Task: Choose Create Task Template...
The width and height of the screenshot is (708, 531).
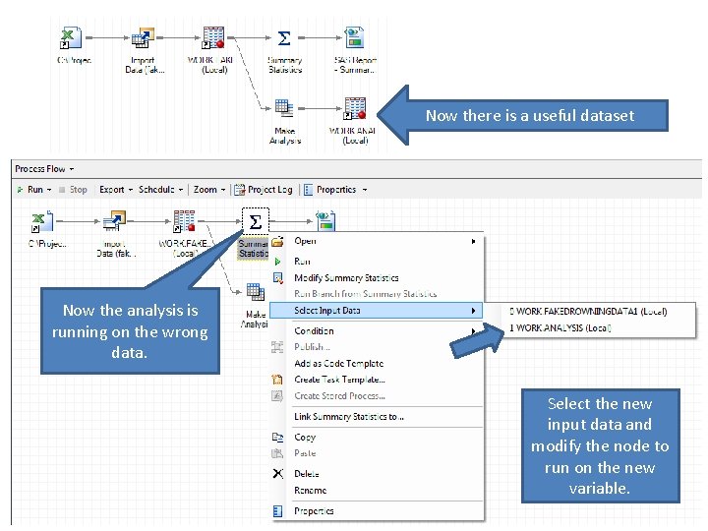Action: (339, 380)
